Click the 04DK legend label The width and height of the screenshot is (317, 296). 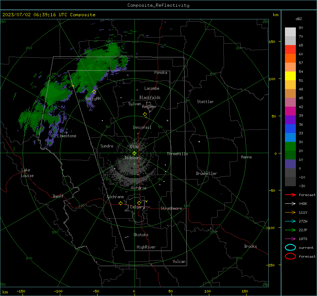tap(303, 204)
